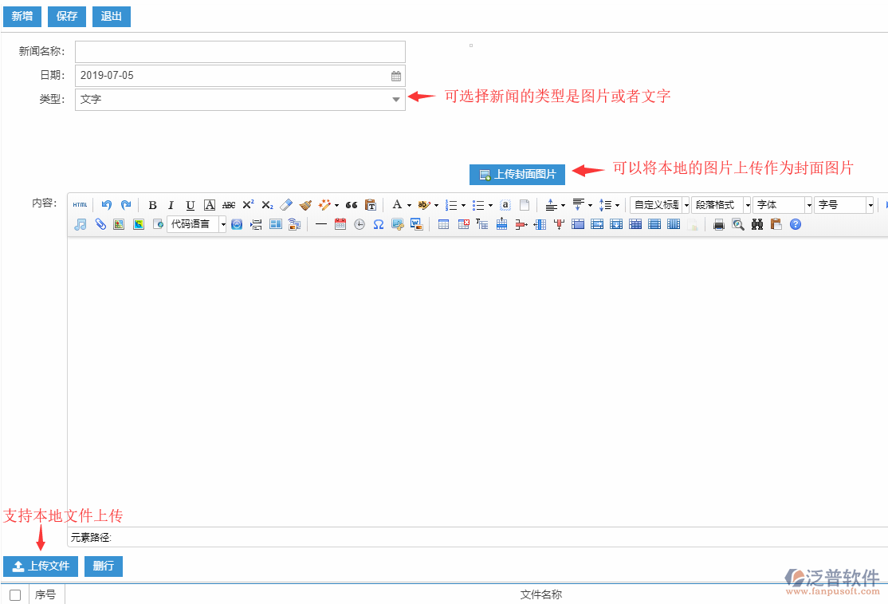Insert a horizontal rule
The image size is (888, 604).
(x=320, y=224)
